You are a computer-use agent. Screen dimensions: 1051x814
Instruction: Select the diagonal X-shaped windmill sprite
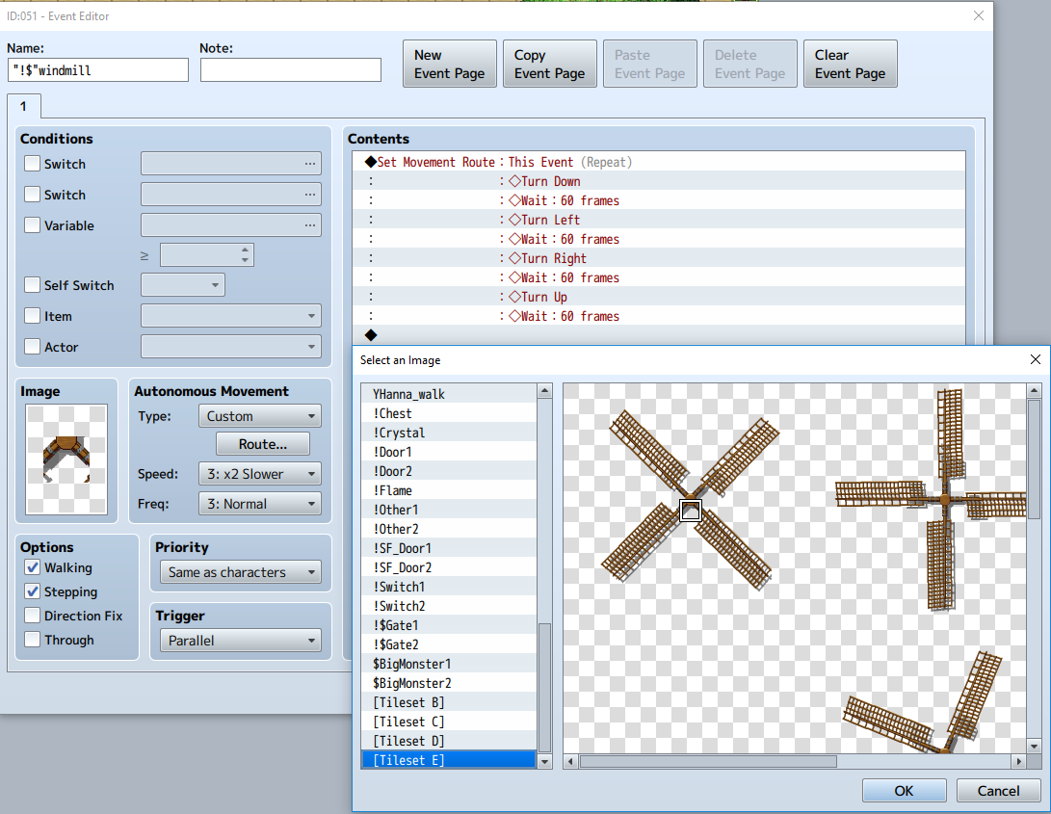click(x=691, y=501)
